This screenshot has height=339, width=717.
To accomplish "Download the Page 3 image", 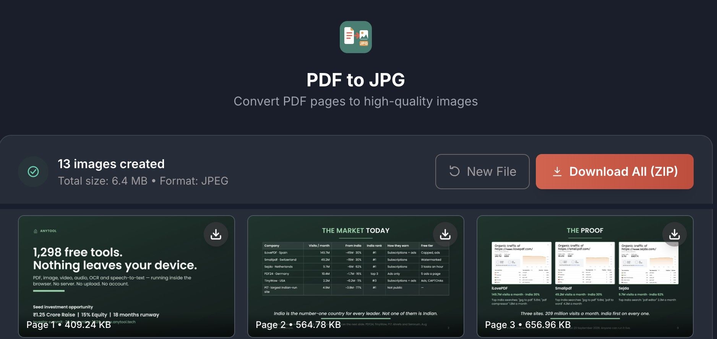I will click(675, 234).
